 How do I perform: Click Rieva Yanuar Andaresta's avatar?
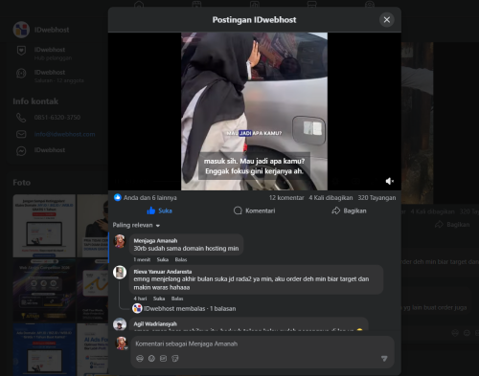click(x=120, y=273)
